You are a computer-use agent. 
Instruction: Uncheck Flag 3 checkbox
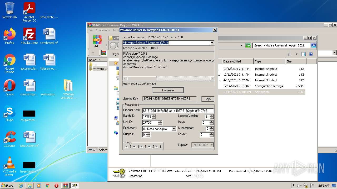tap(141, 146)
